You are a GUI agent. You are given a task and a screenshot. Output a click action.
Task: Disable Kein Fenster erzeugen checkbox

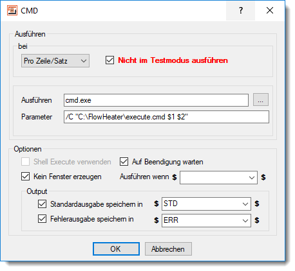click(25, 177)
